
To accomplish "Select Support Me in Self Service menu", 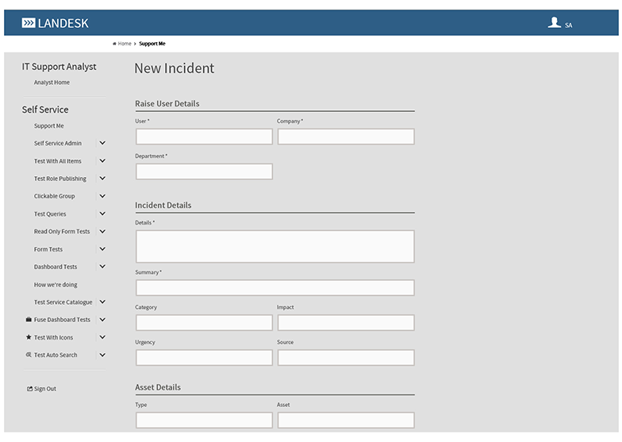I will 48,126.
